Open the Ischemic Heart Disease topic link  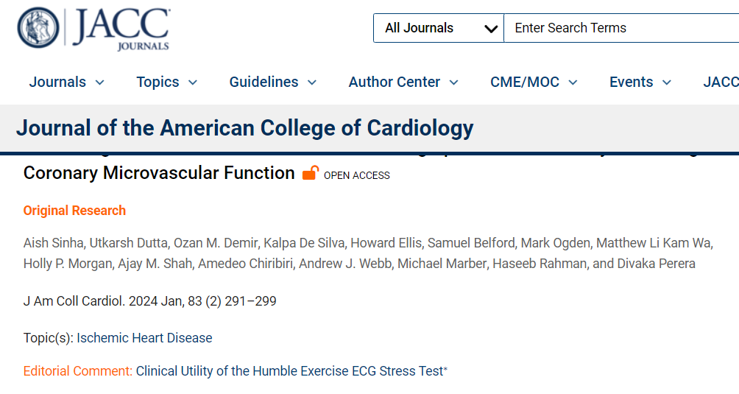point(144,338)
